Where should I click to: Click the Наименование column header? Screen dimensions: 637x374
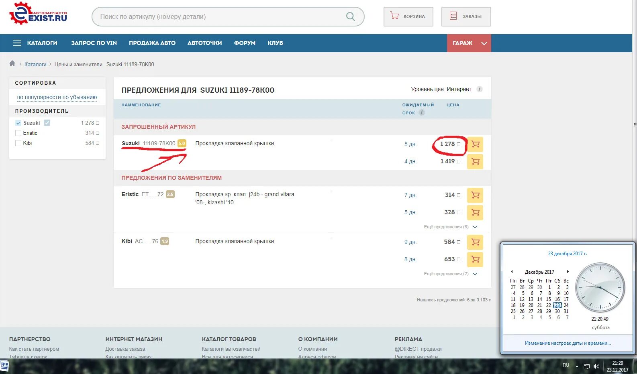pos(141,105)
